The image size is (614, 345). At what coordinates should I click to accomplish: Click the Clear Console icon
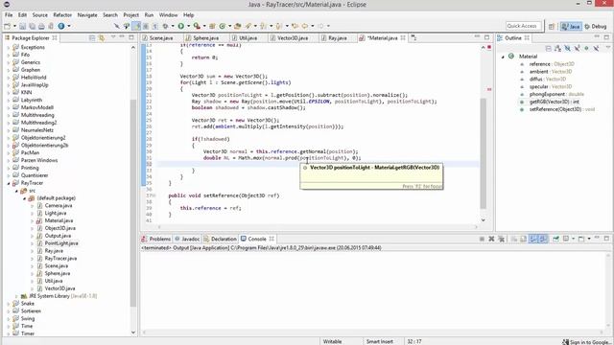[514, 239]
